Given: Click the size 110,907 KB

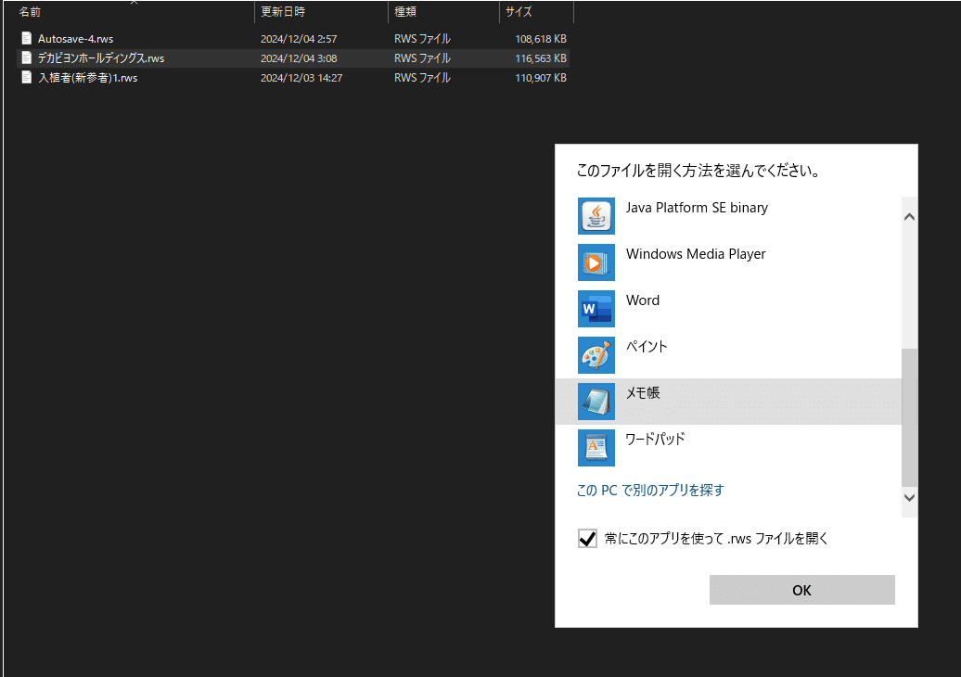Looking at the screenshot, I should (541, 78).
